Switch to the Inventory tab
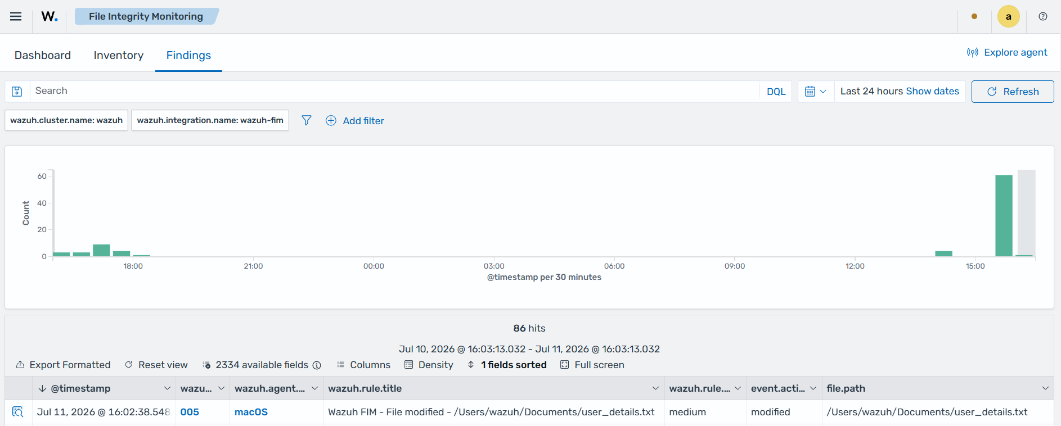Screen dimensions: 1061x426 pyautogui.click(x=119, y=55)
